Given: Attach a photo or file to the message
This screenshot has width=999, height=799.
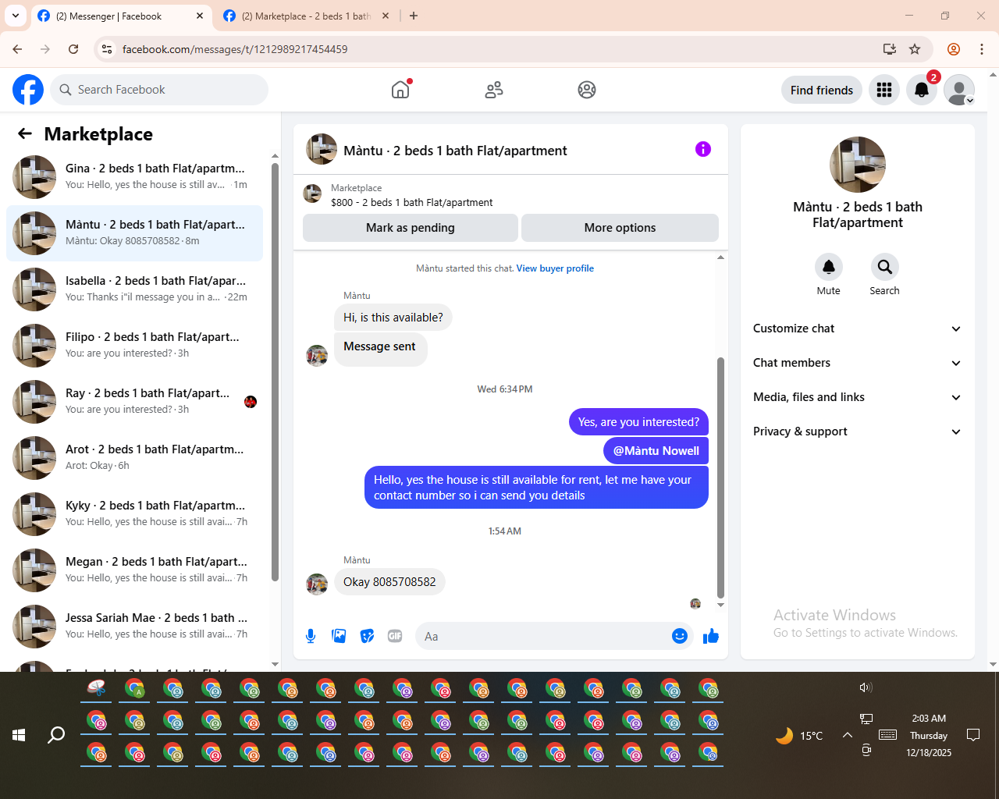Looking at the screenshot, I should coord(339,636).
